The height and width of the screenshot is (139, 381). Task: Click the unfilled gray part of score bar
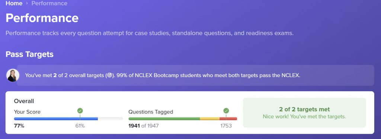[x=110, y=119]
